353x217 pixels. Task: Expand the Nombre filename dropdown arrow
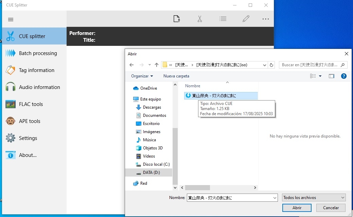pyautogui.click(x=275, y=198)
